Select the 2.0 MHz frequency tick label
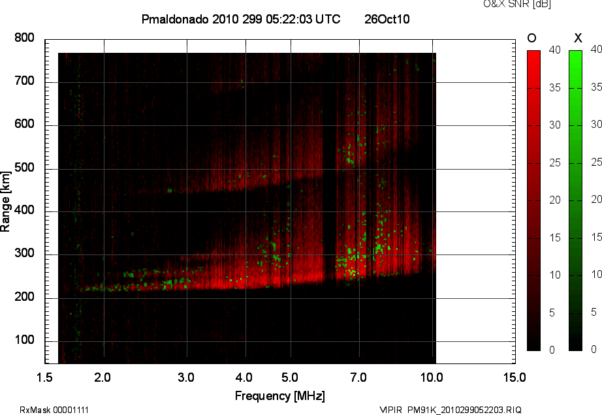The image size is (602, 415). [x=103, y=377]
